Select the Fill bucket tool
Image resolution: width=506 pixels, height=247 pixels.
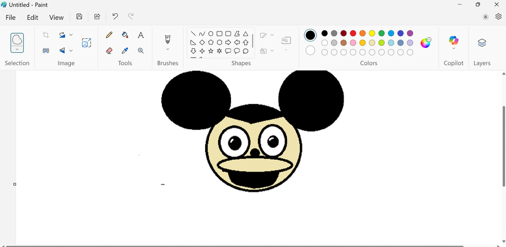pyautogui.click(x=125, y=35)
